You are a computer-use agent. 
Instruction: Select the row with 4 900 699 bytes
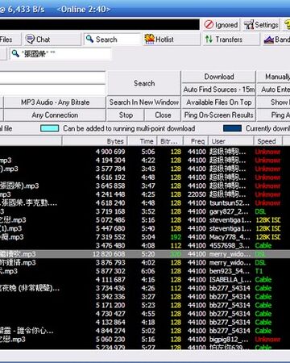145,152
